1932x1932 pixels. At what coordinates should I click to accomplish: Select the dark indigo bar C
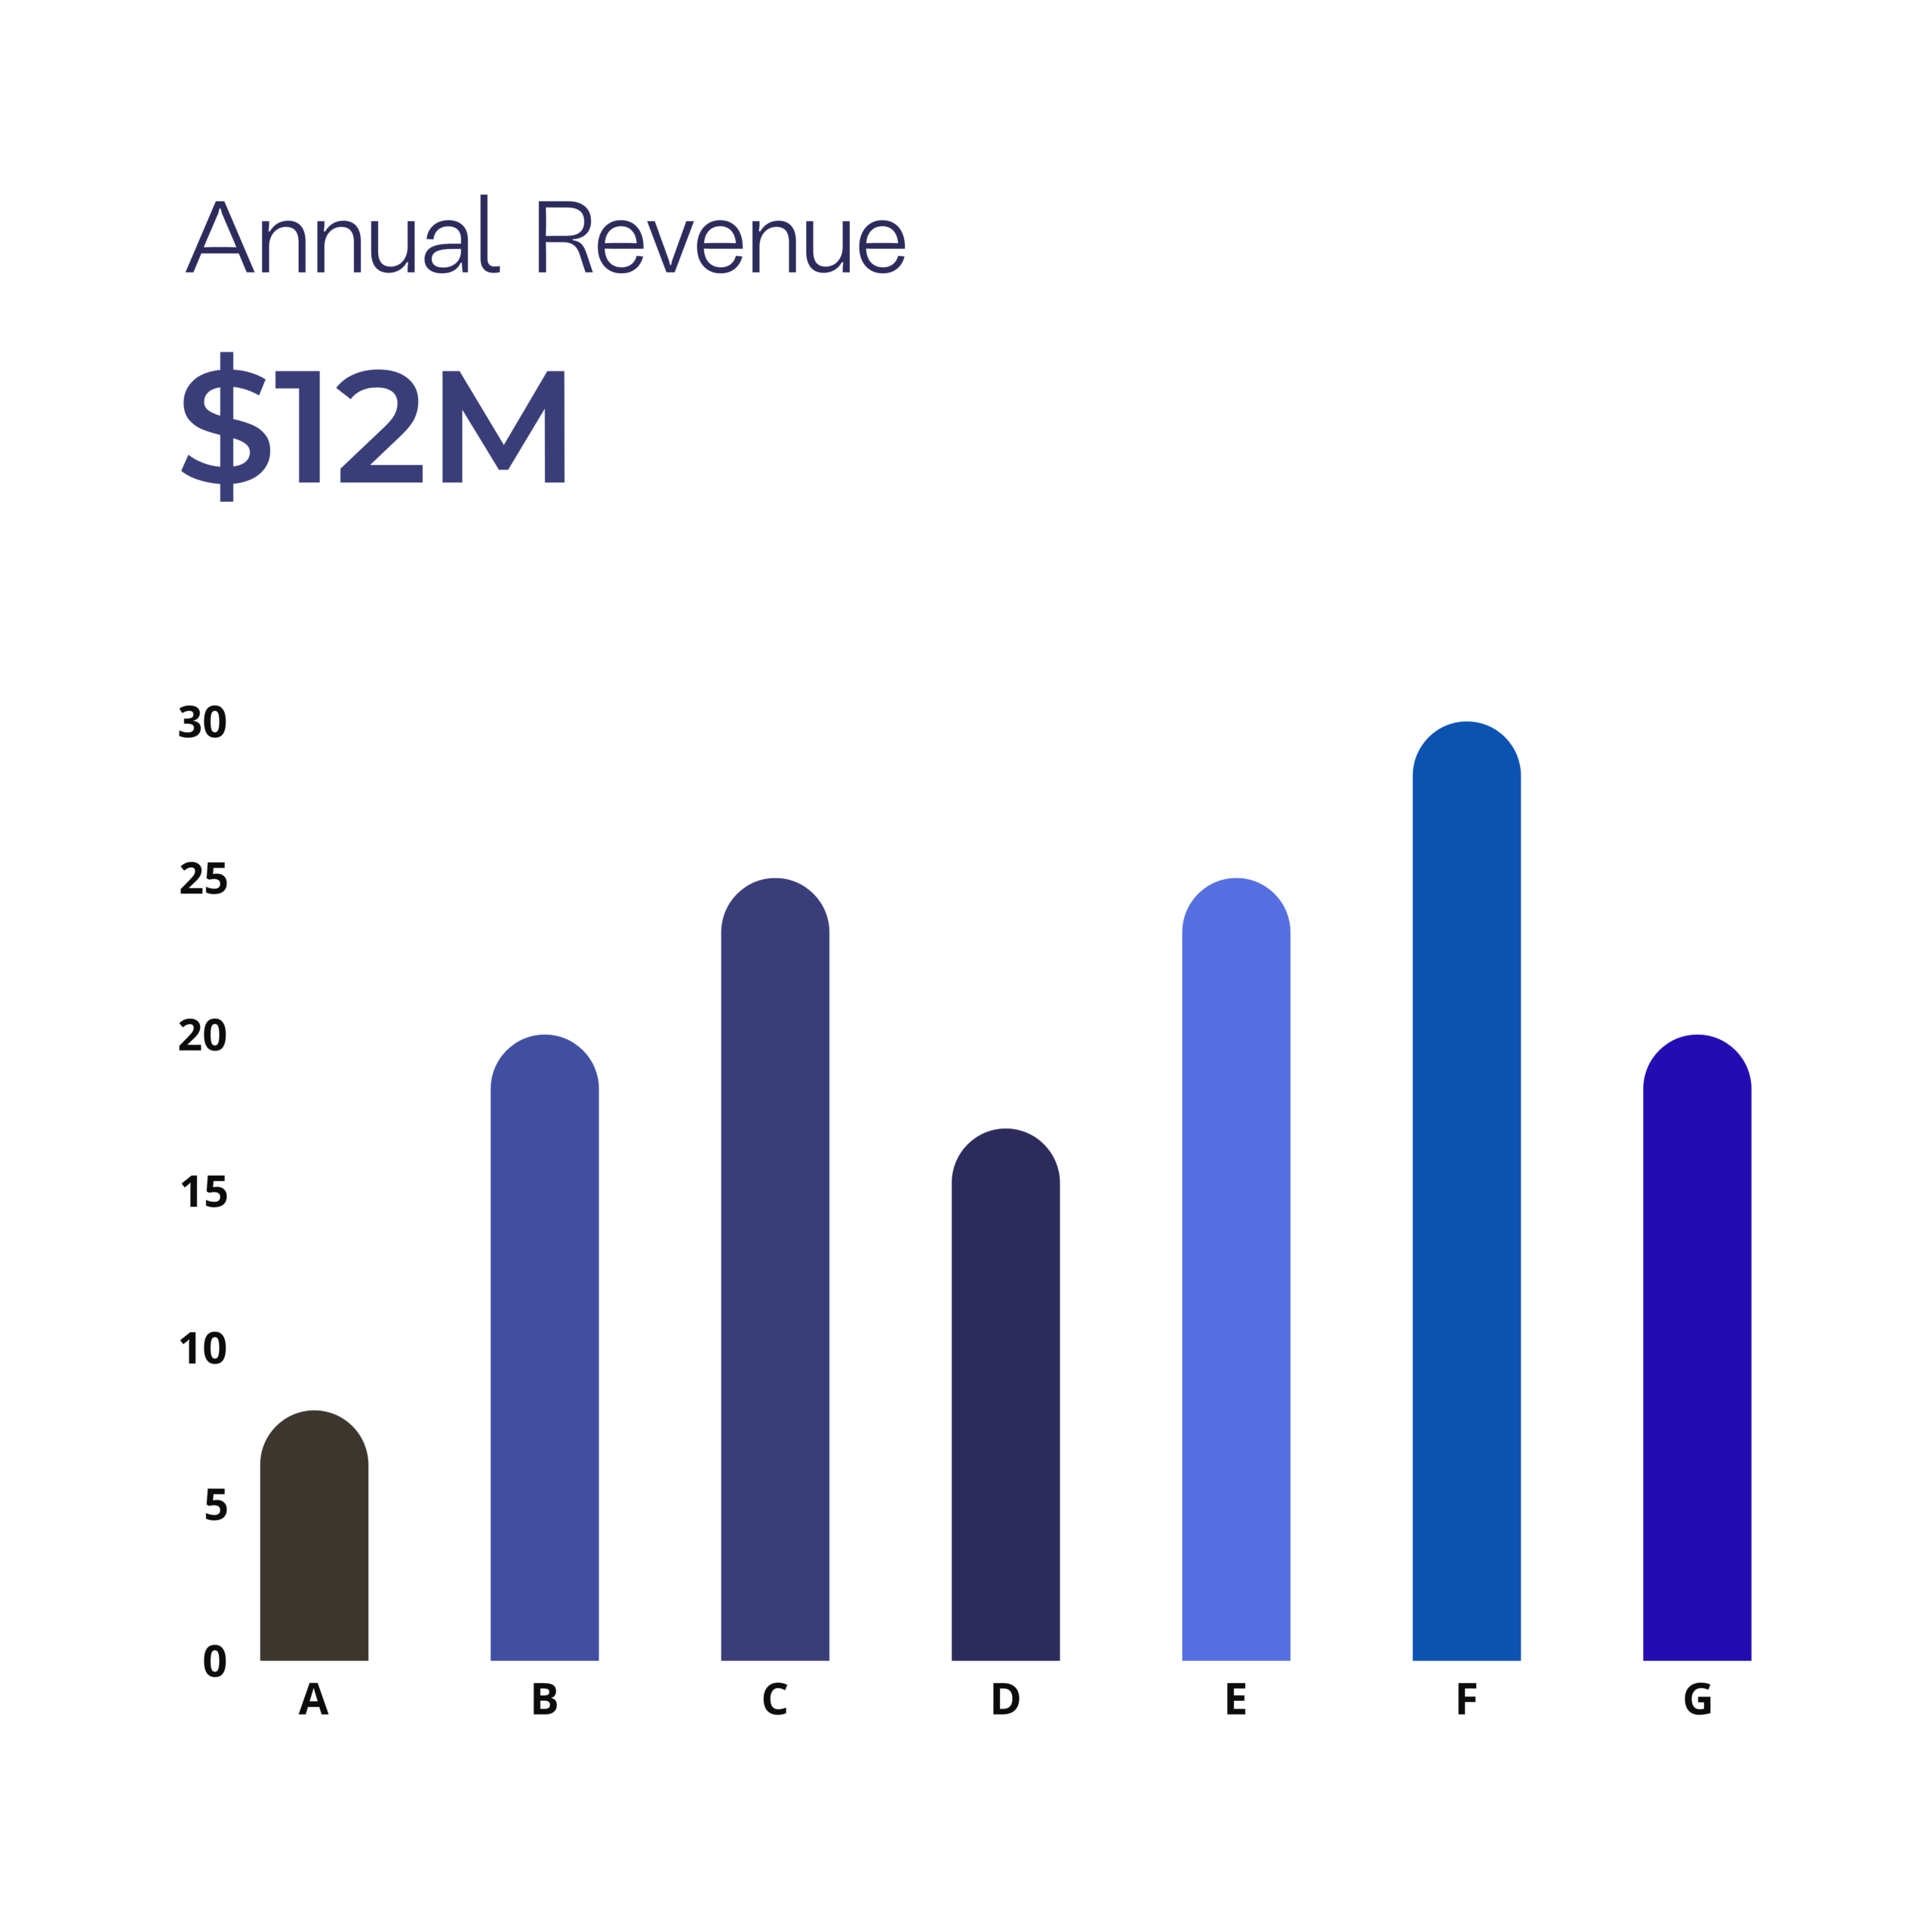[x=775, y=1270]
